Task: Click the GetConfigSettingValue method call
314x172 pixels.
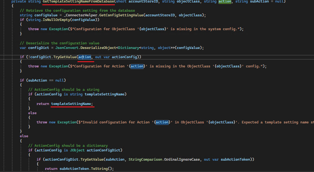Action: coord(121,15)
